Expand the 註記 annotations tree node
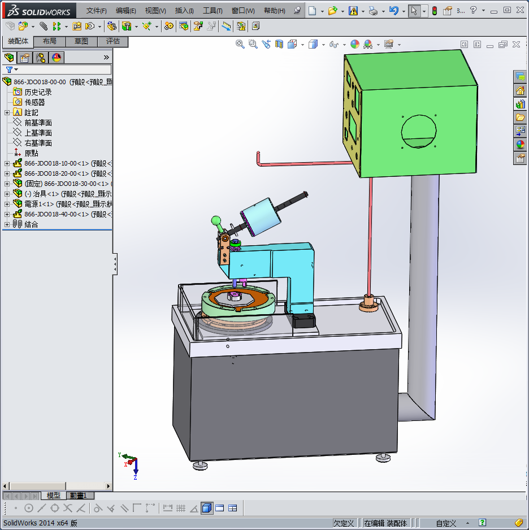The height and width of the screenshot is (530, 529). 7,112
